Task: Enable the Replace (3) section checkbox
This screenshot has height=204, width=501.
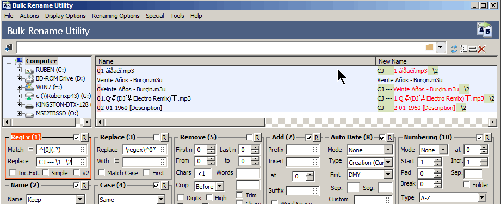Action: point(156,138)
